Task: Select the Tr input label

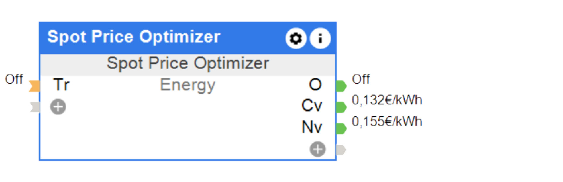Action: click(61, 85)
